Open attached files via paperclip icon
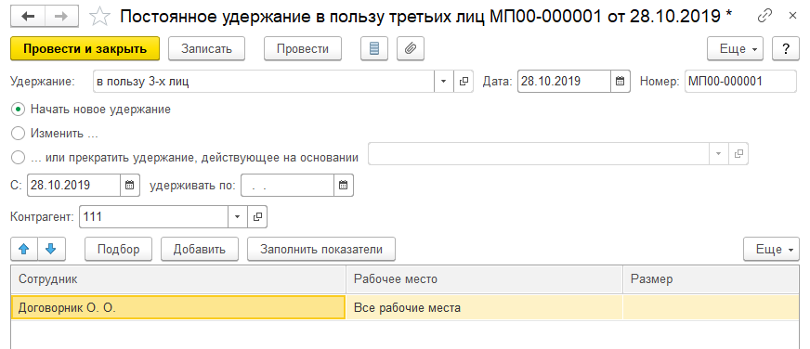Viewport: 810px width, 349px height. click(411, 49)
